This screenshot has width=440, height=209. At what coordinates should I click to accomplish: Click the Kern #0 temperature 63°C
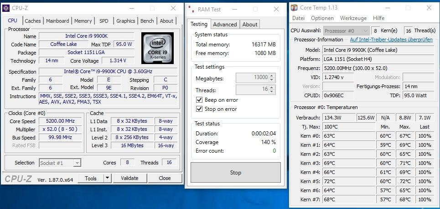pyautogui.click(x=348, y=136)
